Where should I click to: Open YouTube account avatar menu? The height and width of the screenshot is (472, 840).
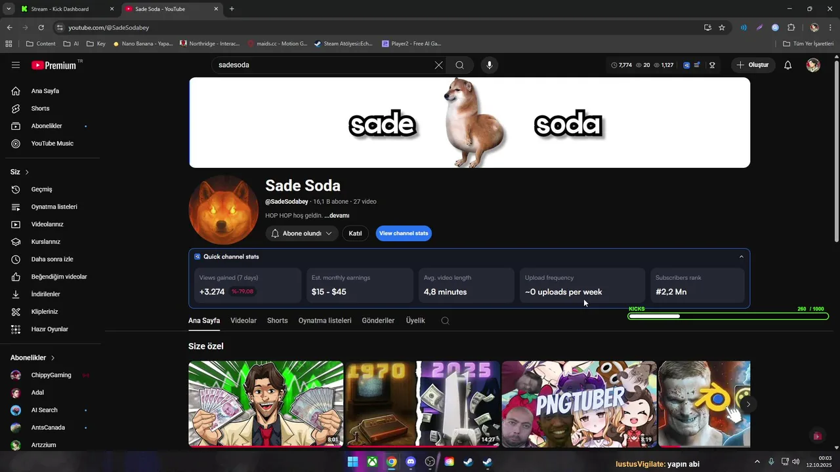pos(813,65)
